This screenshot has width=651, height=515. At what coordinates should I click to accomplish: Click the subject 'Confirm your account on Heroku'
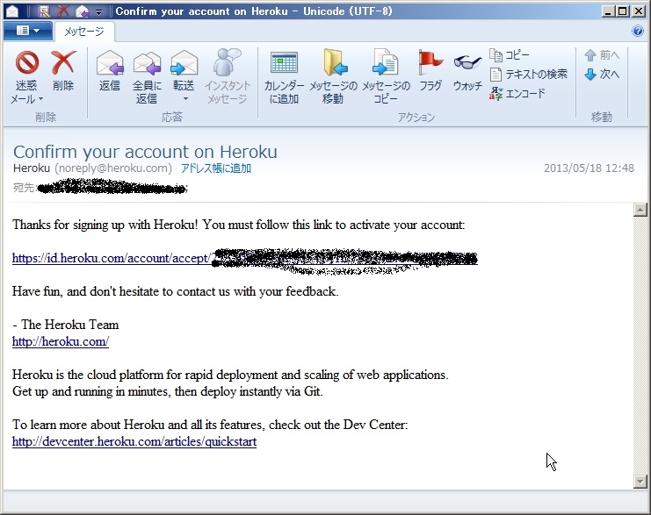(x=145, y=152)
